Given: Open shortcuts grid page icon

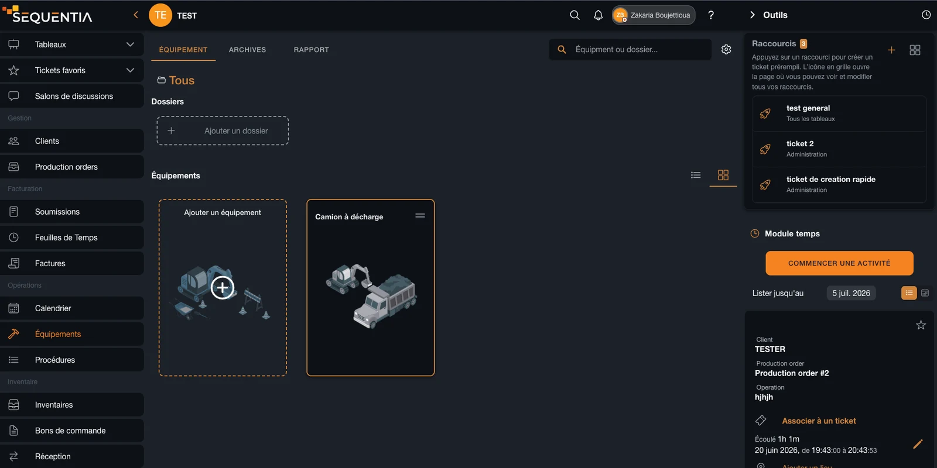Looking at the screenshot, I should click(x=915, y=50).
